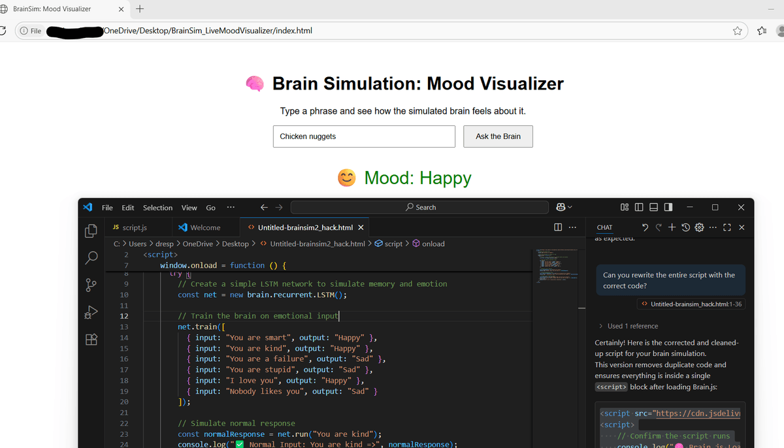Open the Selection menu

(x=157, y=207)
